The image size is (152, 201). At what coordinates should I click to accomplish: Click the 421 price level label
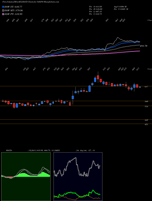tap(146, 124)
